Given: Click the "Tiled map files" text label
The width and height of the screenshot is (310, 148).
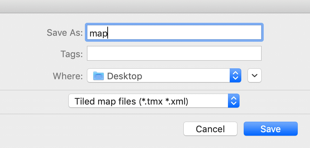Looking at the screenshot, I should coord(105,101).
